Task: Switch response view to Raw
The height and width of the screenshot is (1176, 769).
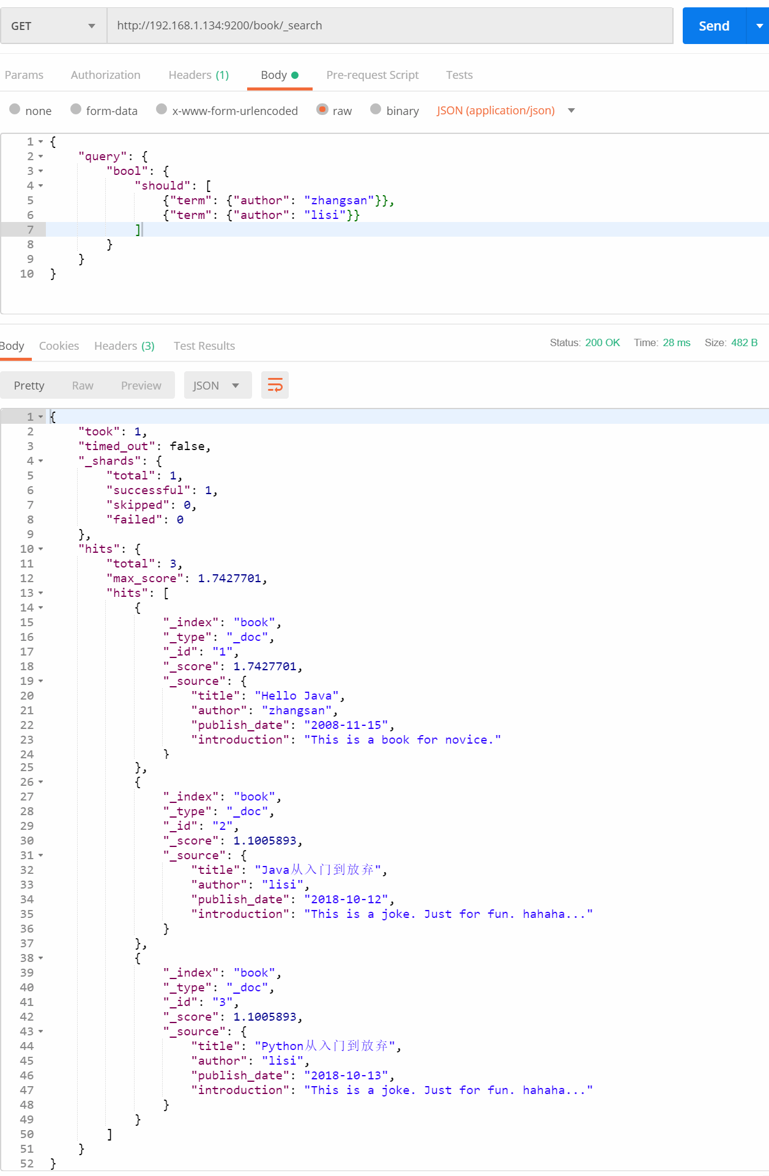Action: (x=83, y=386)
